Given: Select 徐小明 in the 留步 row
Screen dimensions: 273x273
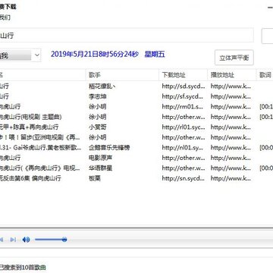Looking at the screenshot, I should click(98, 137).
